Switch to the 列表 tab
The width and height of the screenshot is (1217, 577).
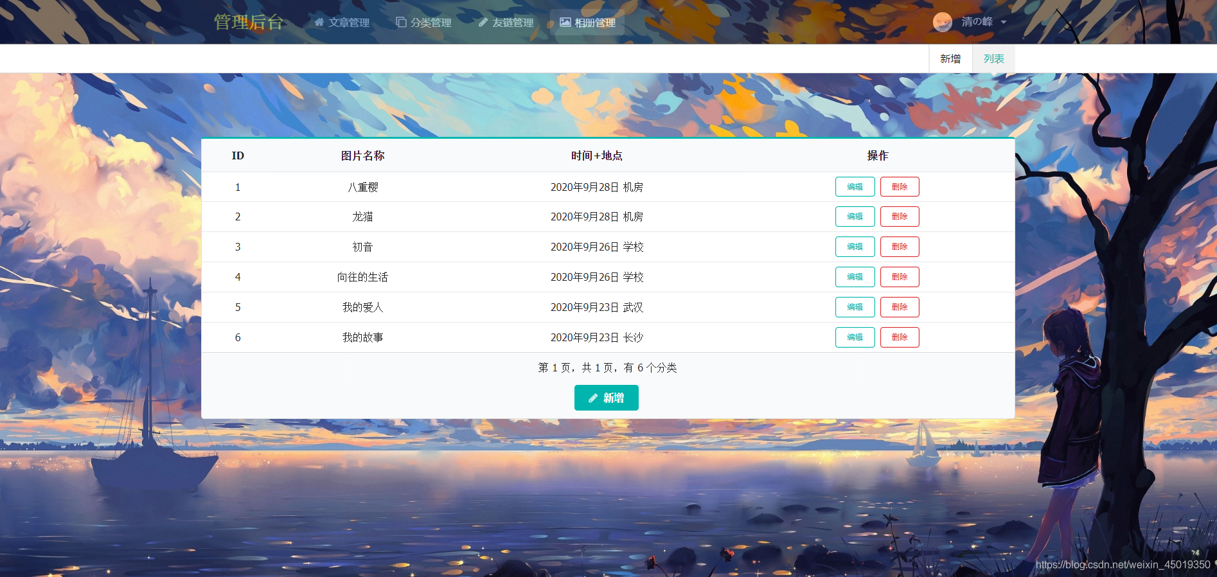tap(993, 58)
